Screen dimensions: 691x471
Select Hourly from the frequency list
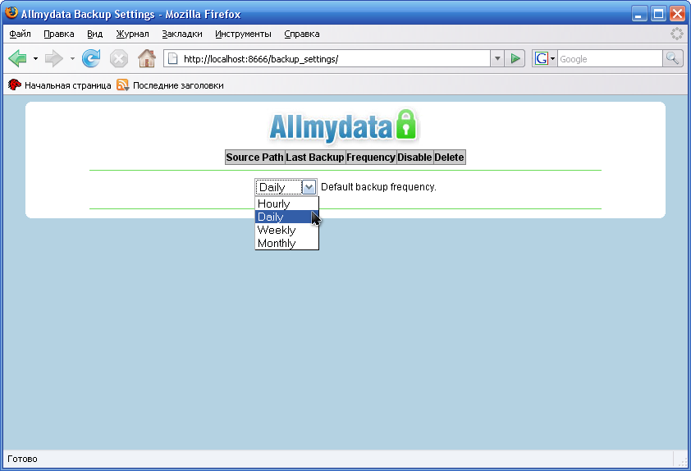tap(286, 203)
